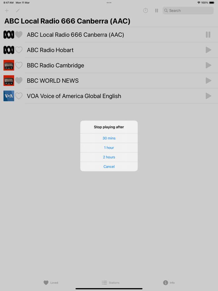This screenshot has width=218, height=291.
Task: Select BBC Radio Cambridge row text
Action: [55, 65]
